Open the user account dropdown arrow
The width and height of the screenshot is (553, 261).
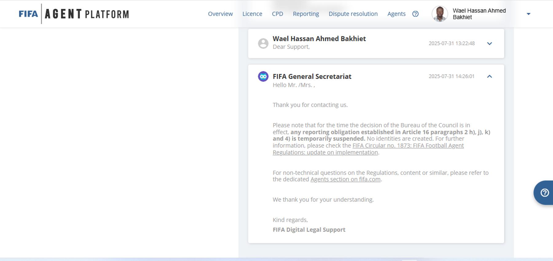(528, 14)
